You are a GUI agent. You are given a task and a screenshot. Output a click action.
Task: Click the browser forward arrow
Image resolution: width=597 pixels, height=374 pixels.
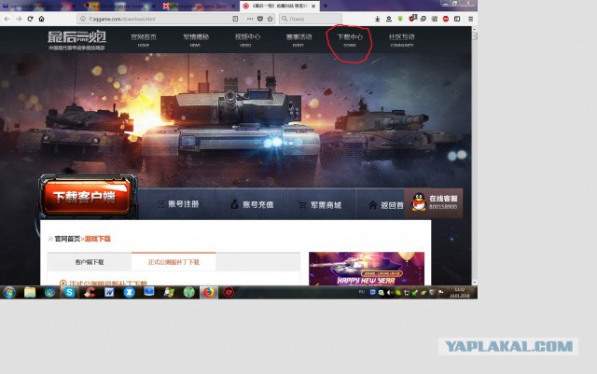tap(19, 19)
